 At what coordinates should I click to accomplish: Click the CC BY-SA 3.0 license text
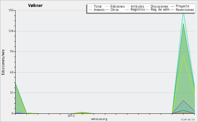(x=188, y=120)
